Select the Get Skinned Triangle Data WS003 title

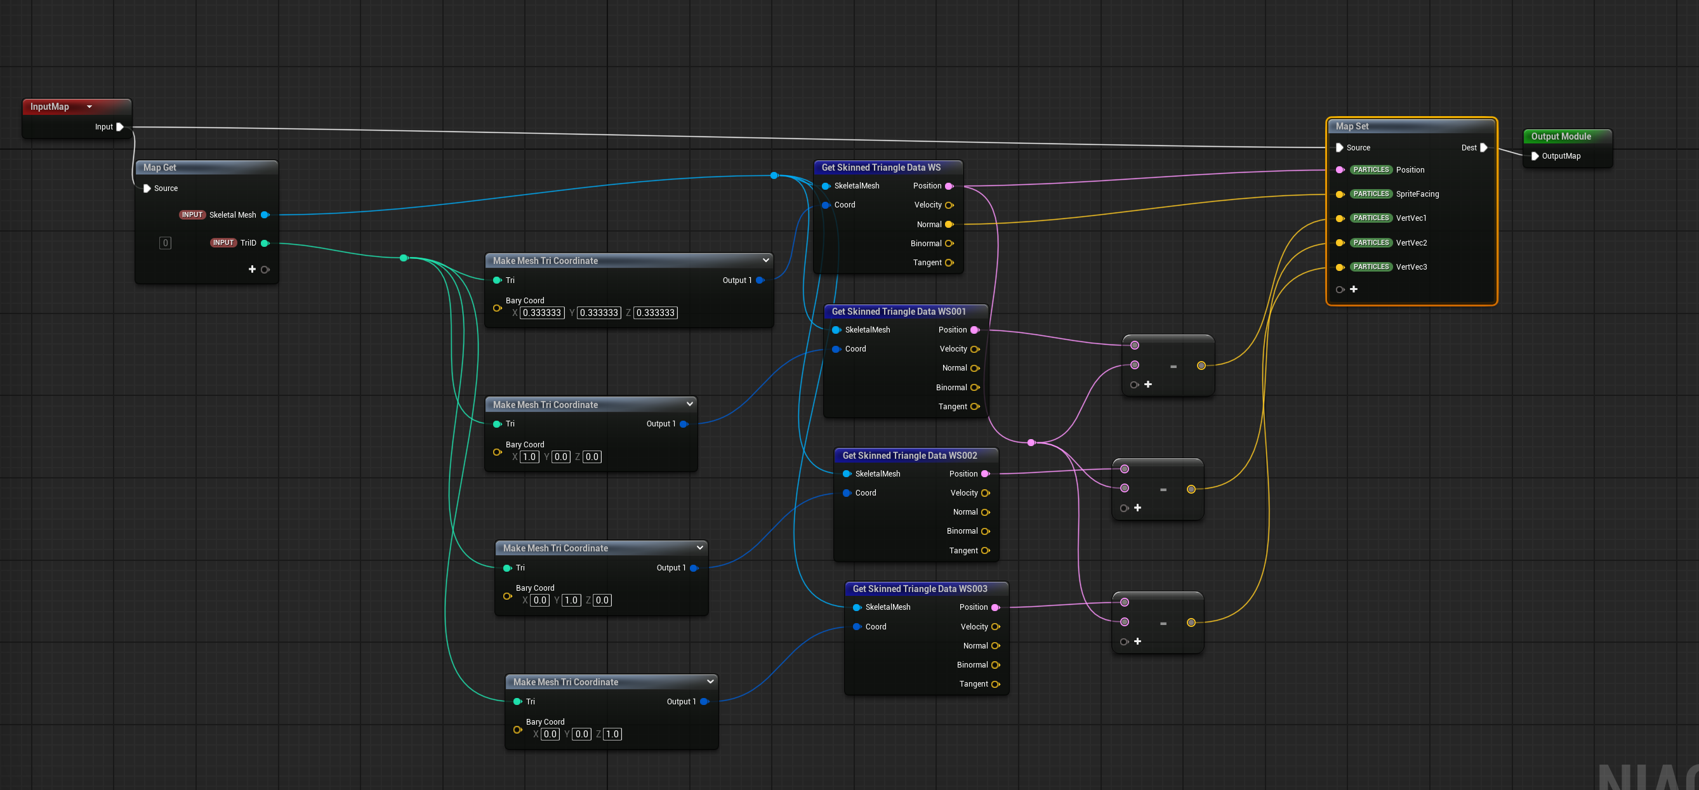(x=920, y=589)
